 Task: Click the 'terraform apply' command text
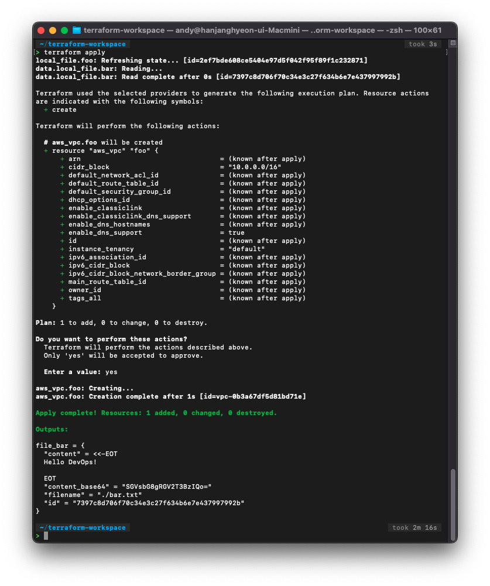pos(74,52)
